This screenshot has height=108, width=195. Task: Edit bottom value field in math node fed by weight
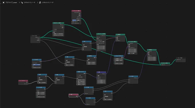(70, 65)
